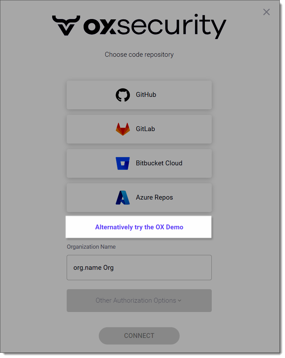Viewport: 285px width, 358px height.
Task: Click the Bitbucket bucket icon
Action: coord(123,163)
